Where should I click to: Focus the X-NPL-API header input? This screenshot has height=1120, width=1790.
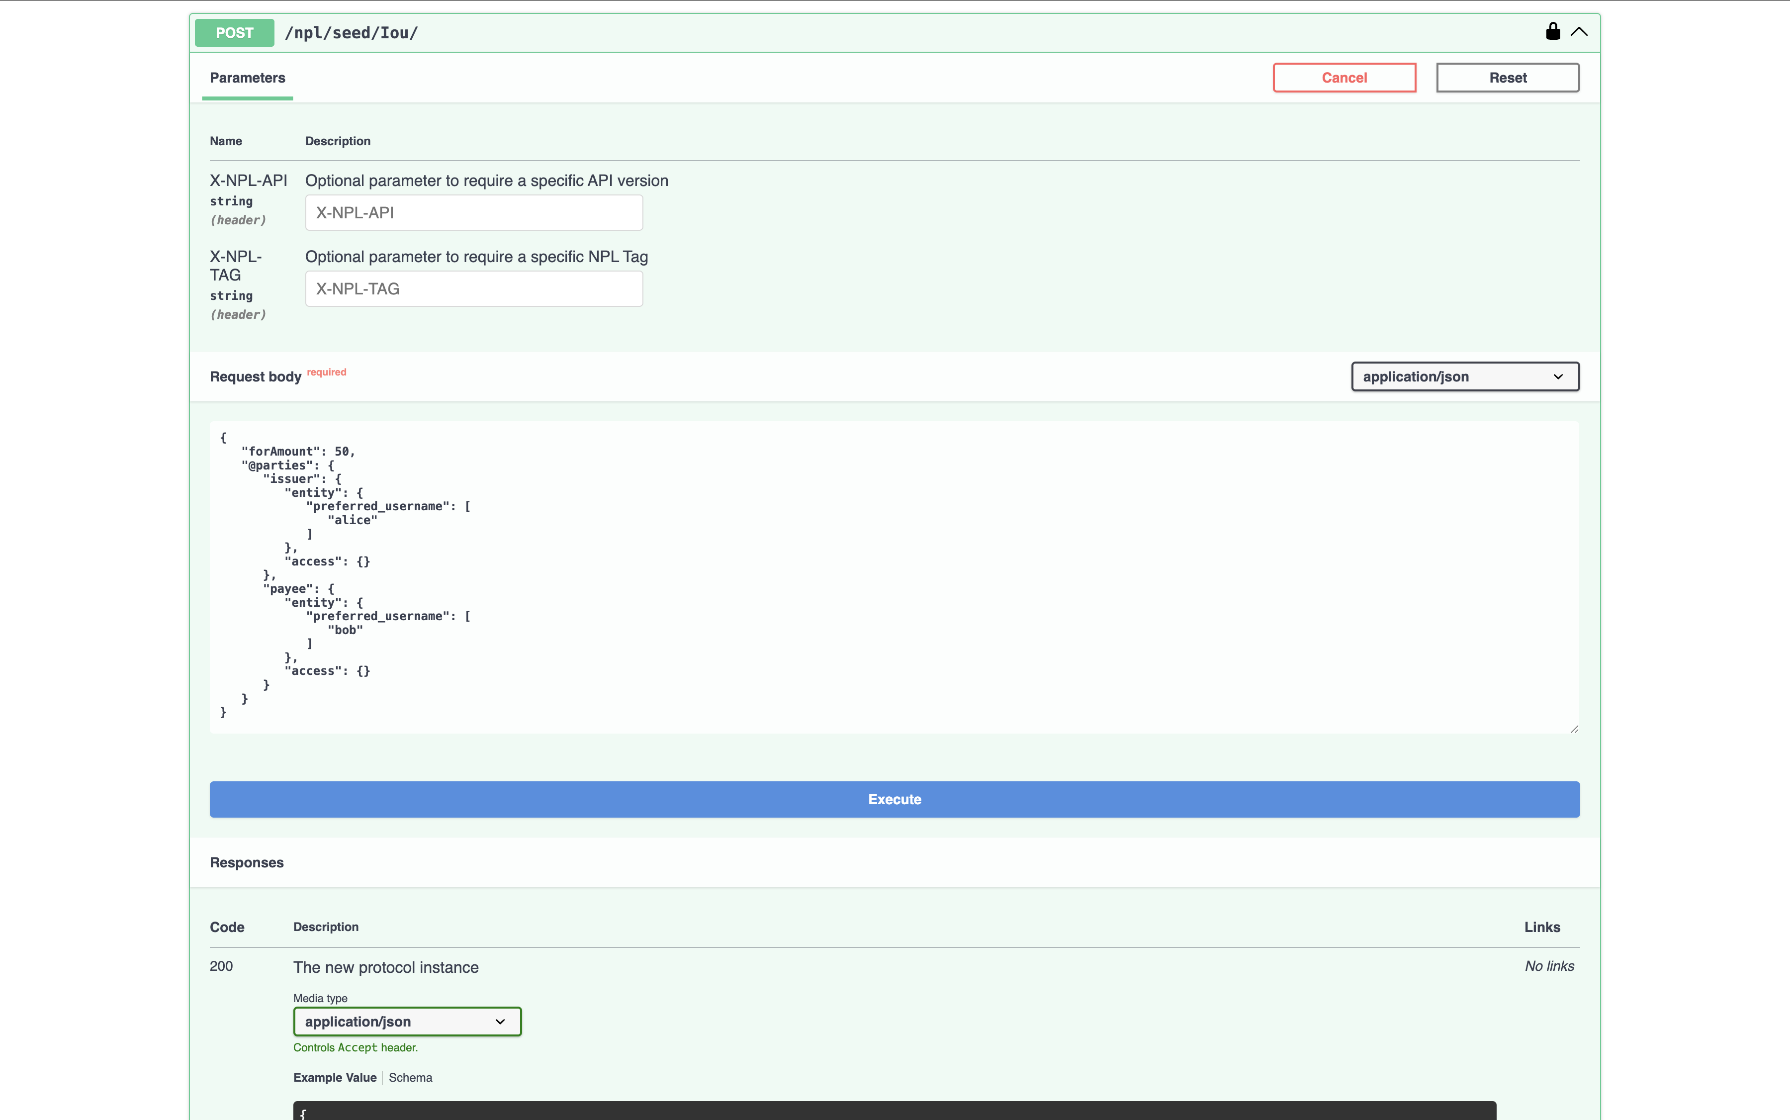point(474,212)
